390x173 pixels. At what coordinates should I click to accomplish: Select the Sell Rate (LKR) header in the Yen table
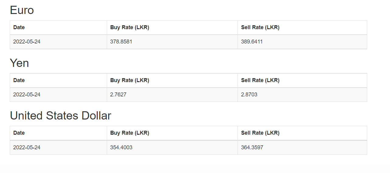tap(260, 80)
